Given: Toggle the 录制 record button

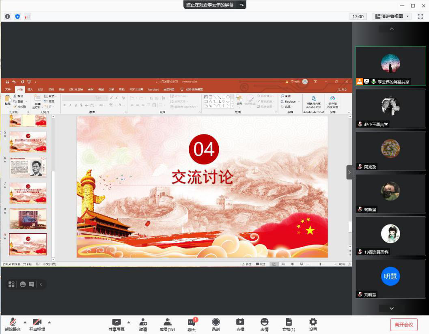Looking at the screenshot, I should click(x=216, y=325).
